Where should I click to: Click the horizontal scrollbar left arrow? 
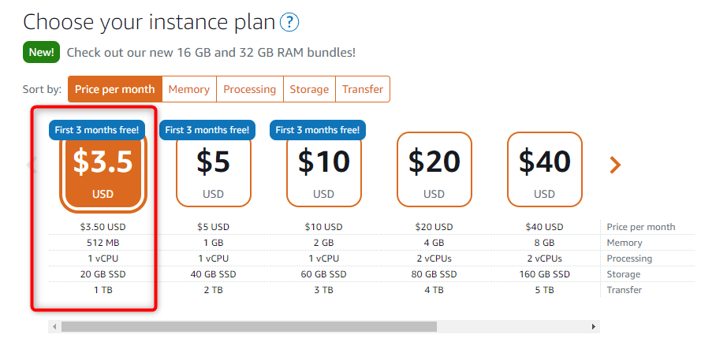pos(54,327)
